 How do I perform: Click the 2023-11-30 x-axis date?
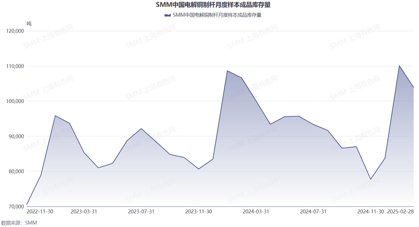click(x=198, y=212)
